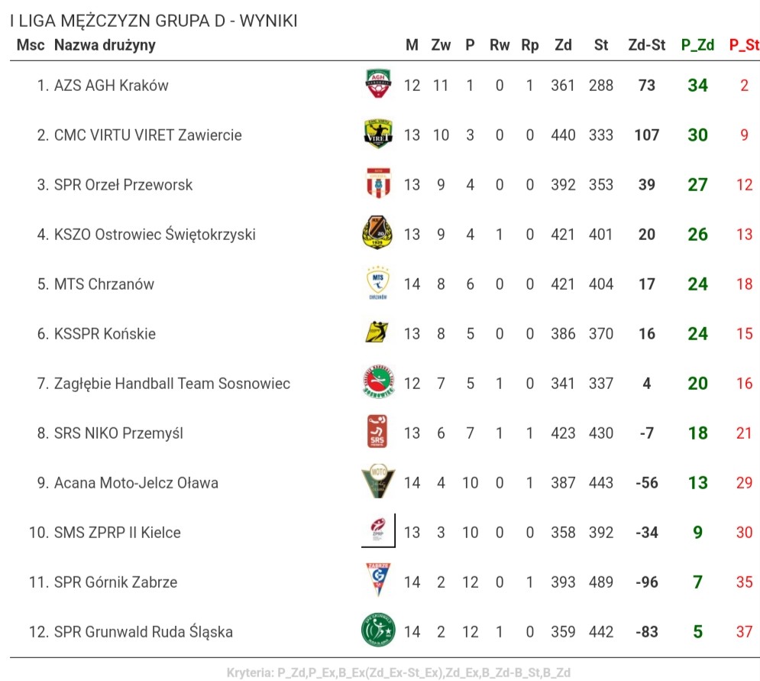Click the AZS AGH Kraków team logo
Image resolution: width=760 pixels, height=681 pixels.
(x=378, y=85)
